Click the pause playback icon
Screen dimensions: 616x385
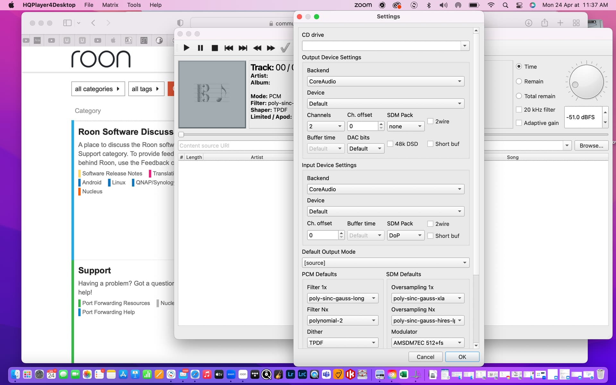pyautogui.click(x=201, y=48)
